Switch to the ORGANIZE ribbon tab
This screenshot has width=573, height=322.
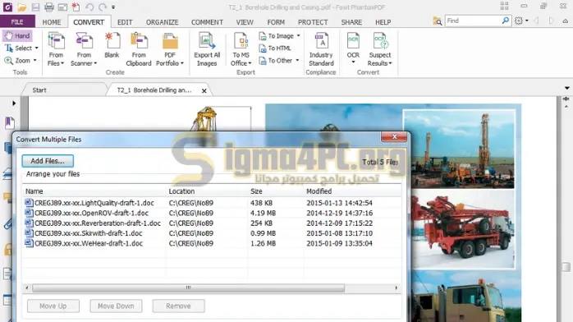(x=163, y=22)
